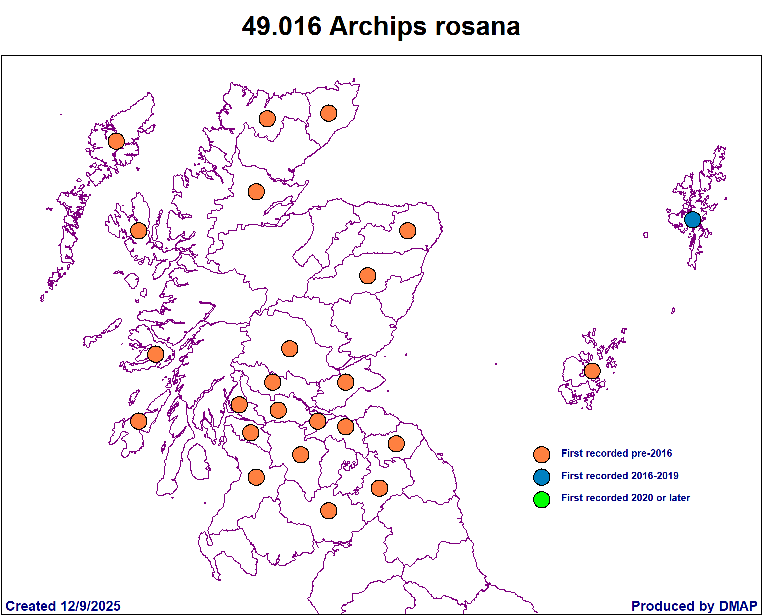This screenshot has height=616, width=764.
Task: Click the 'First recorded pre-2016' legend label
Action: click(616, 453)
